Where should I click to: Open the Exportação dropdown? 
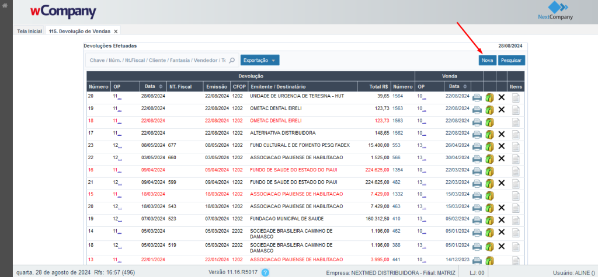click(x=260, y=60)
